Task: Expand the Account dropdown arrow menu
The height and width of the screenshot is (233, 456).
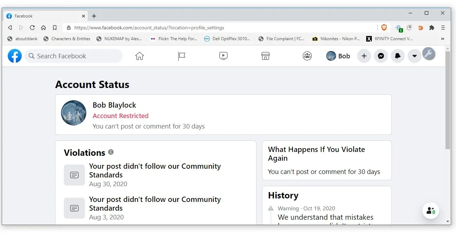Action: [414, 56]
